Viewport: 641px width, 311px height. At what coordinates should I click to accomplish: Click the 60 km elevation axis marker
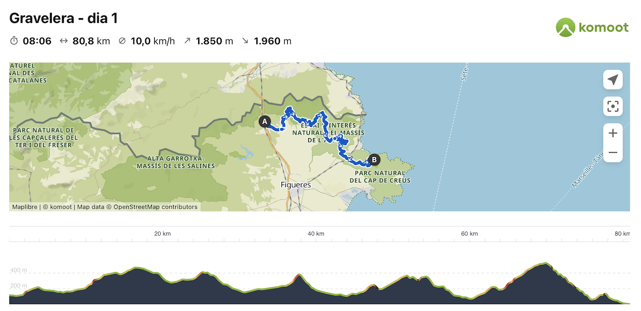click(468, 234)
